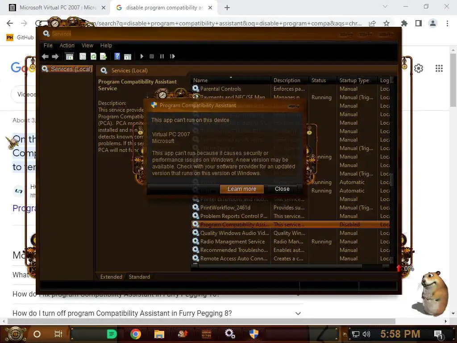Click Learn more in Compatibility Assistant dialog
This screenshot has width=457, height=343.
pyautogui.click(x=241, y=189)
